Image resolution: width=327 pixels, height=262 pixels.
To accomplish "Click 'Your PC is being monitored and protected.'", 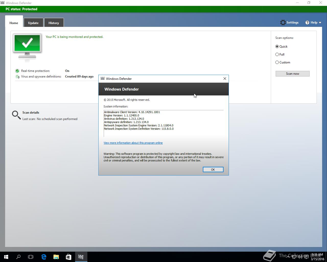I will click(74, 37).
